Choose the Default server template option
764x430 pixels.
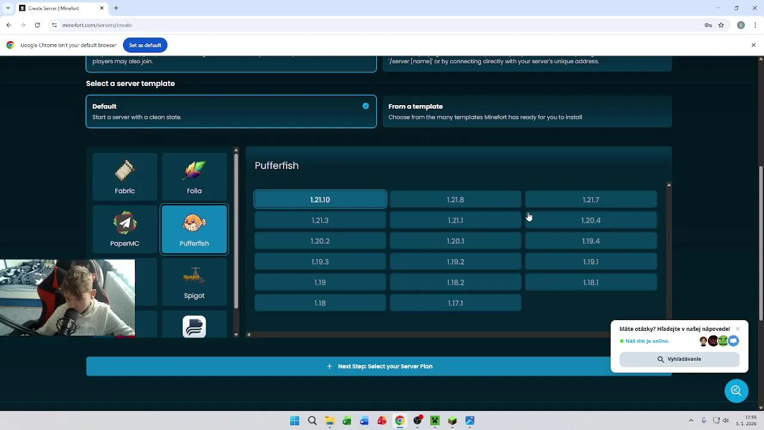pyautogui.click(x=231, y=111)
